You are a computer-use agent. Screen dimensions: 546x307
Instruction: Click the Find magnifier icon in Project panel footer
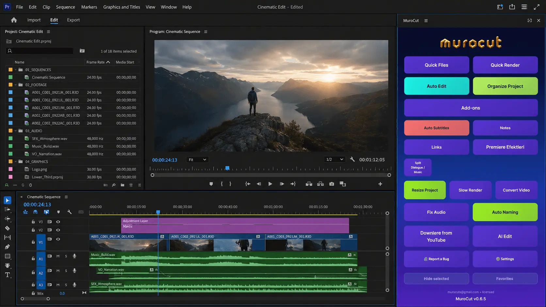click(x=114, y=185)
